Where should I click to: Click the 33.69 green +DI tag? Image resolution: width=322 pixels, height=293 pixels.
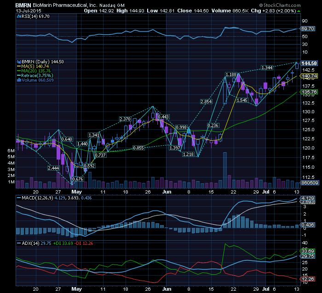pos(307,251)
